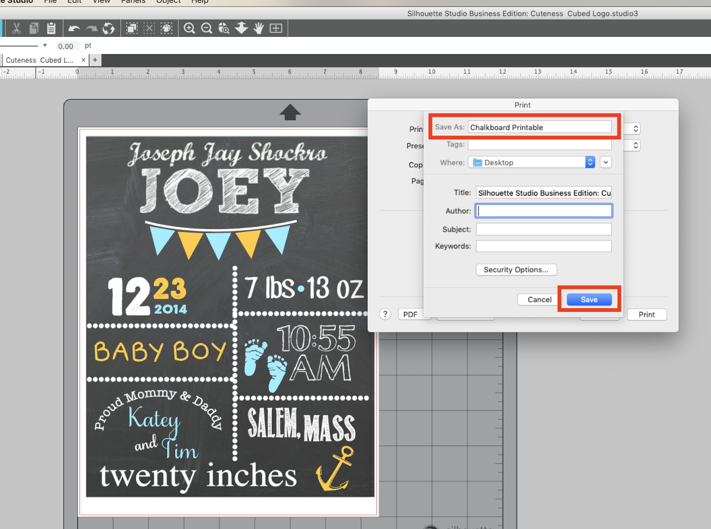The image size is (711, 529).
Task: Open the Where Desktop location dropdown
Action: point(531,162)
